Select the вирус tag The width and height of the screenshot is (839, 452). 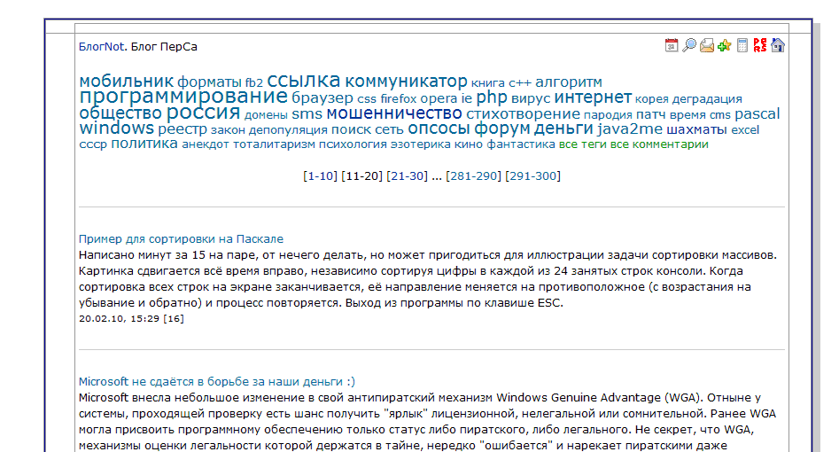coord(531,99)
